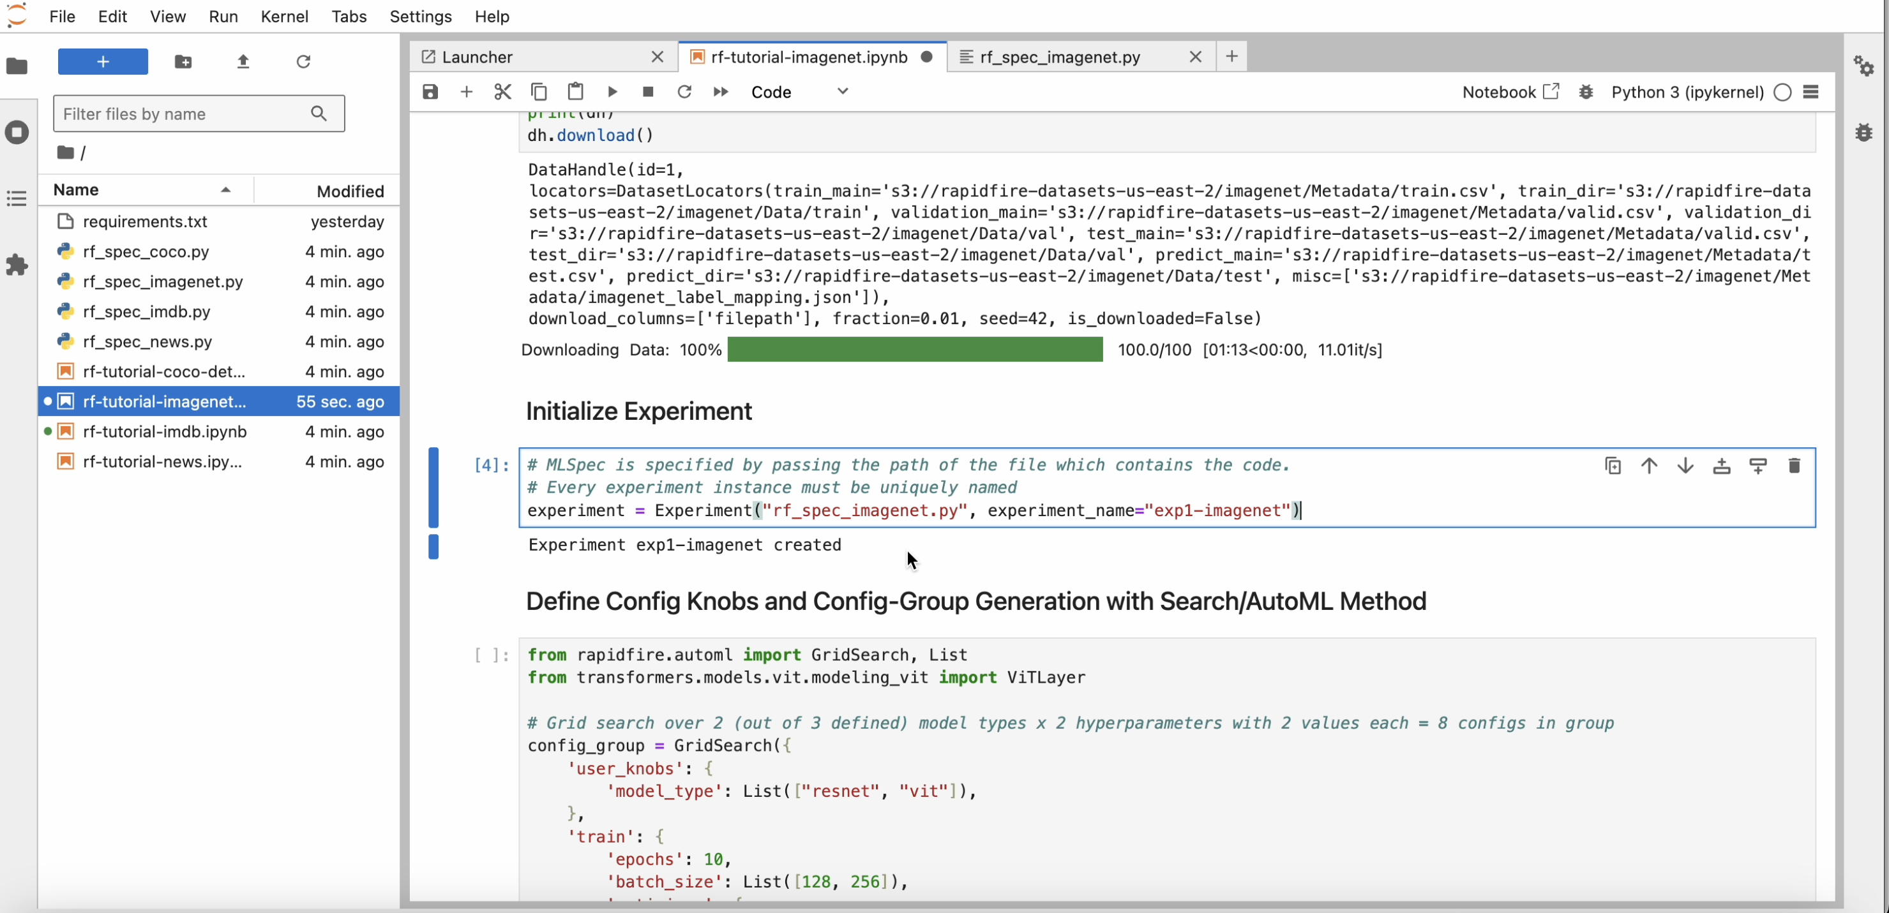Move the active cell down
This screenshot has height=913, width=1889.
click(x=1685, y=466)
